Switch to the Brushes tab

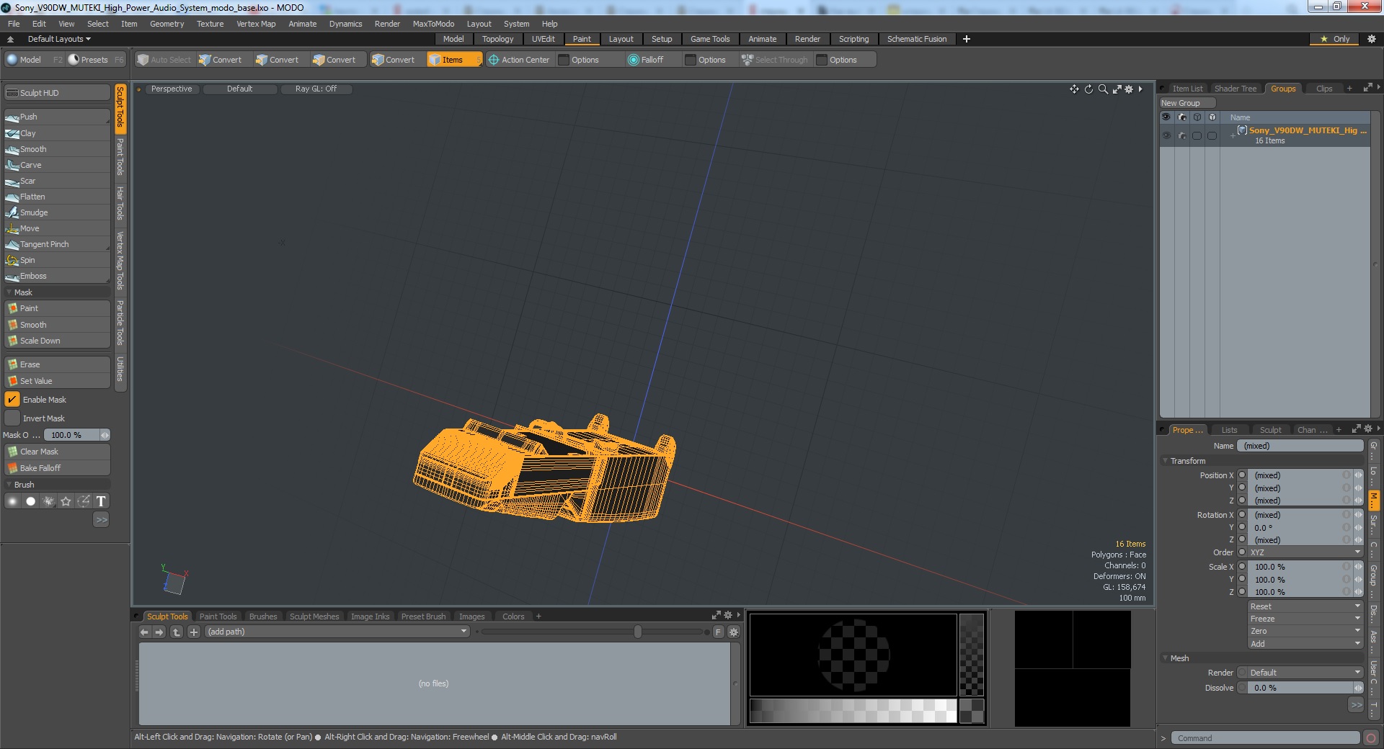tap(263, 616)
